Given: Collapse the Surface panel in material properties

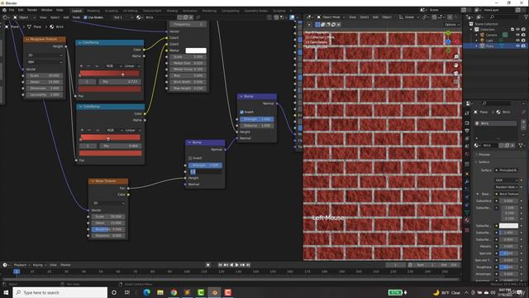Looking at the screenshot, I should pyautogui.click(x=484, y=162).
